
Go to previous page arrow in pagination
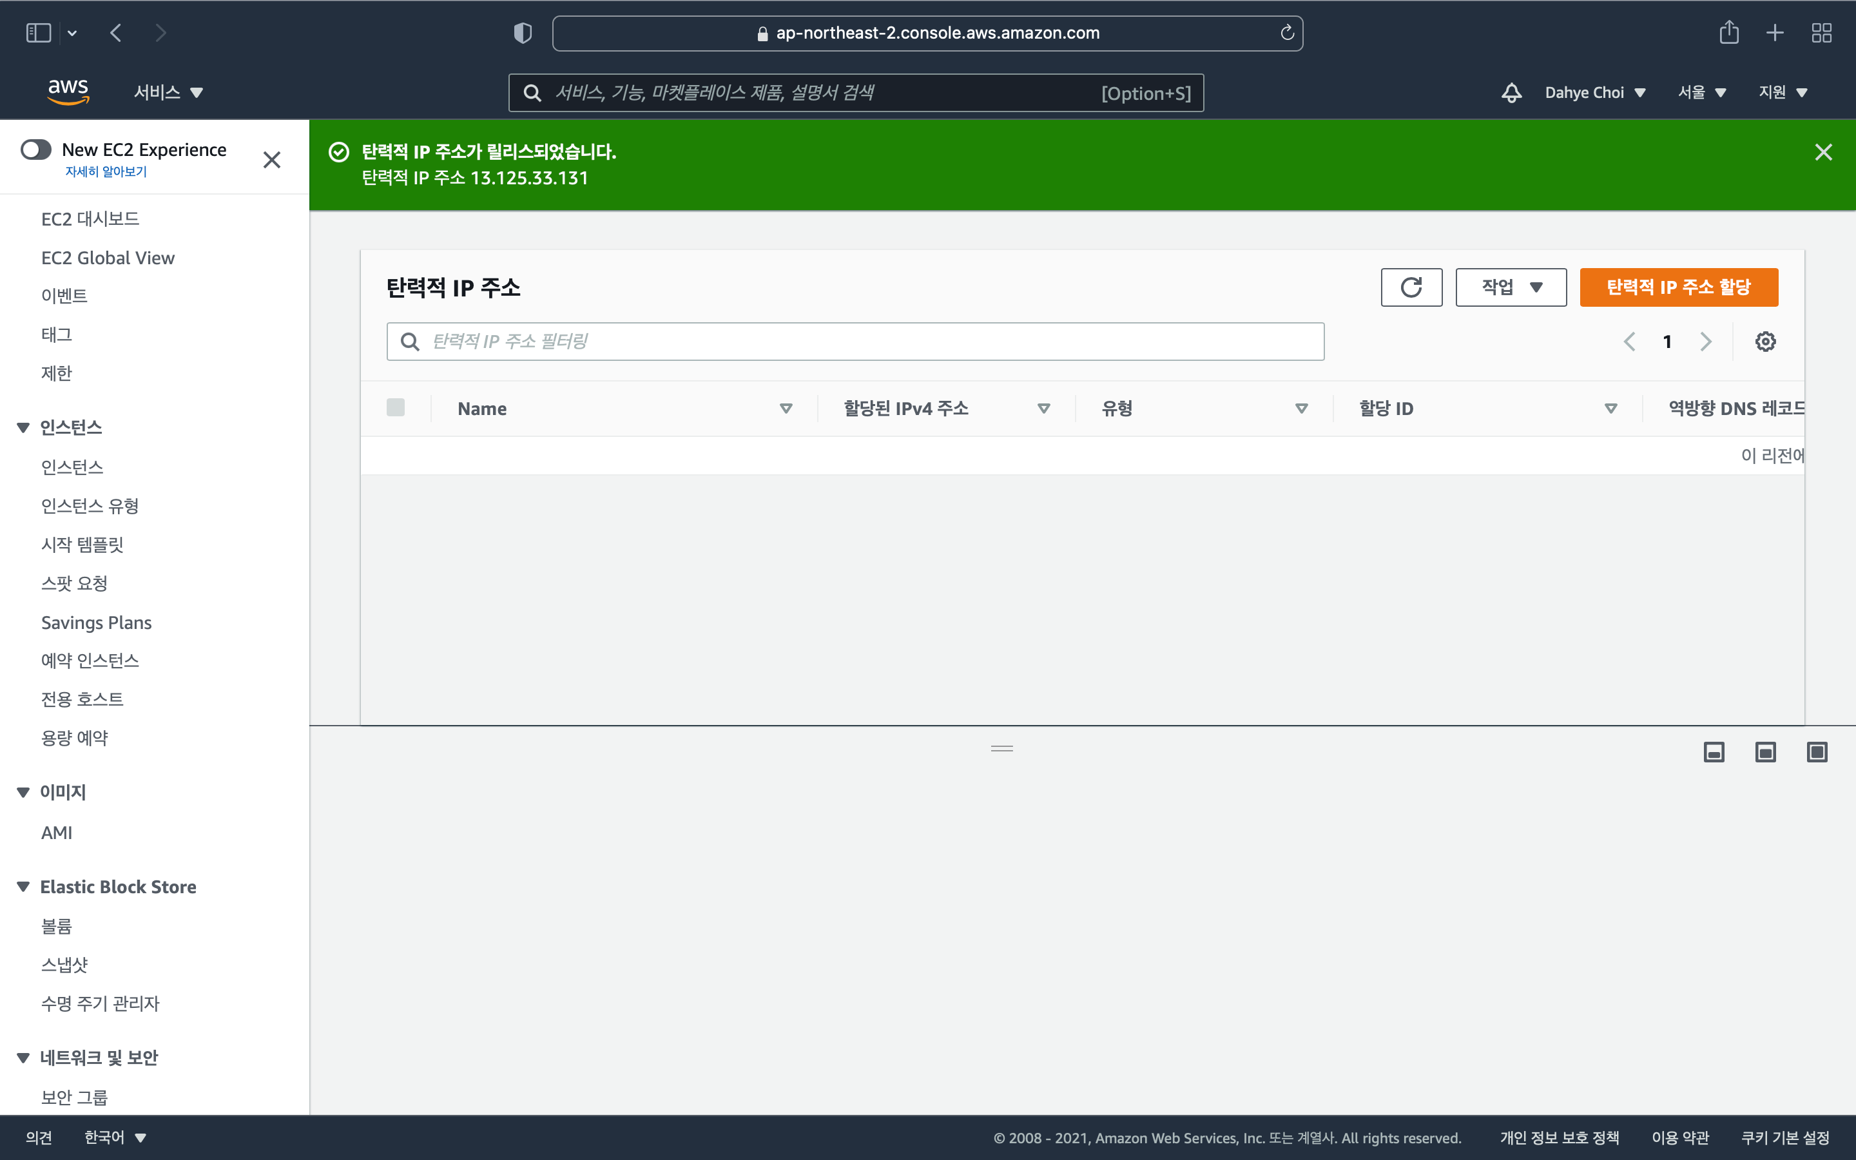click(x=1630, y=342)
